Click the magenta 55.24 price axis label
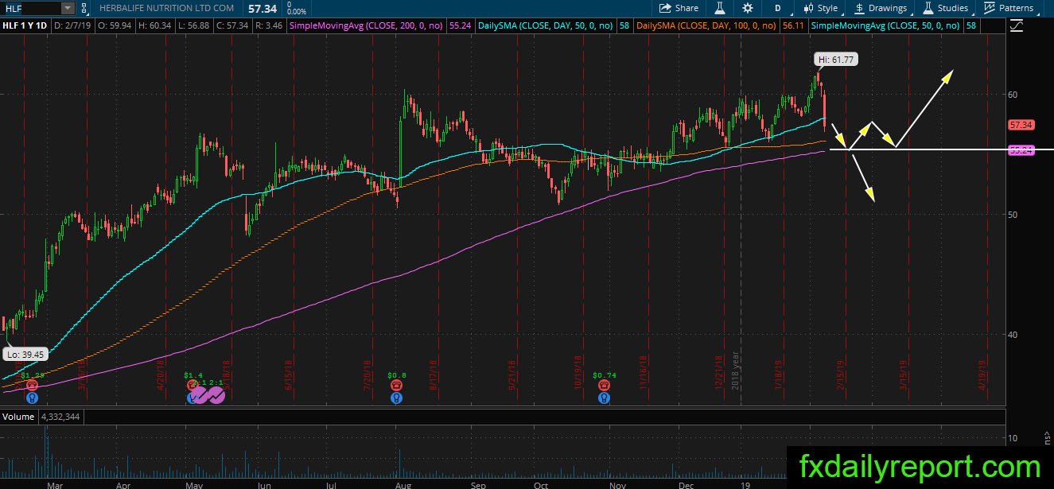The height and width of the screenshot is (489, 1054). (1020, 149)
